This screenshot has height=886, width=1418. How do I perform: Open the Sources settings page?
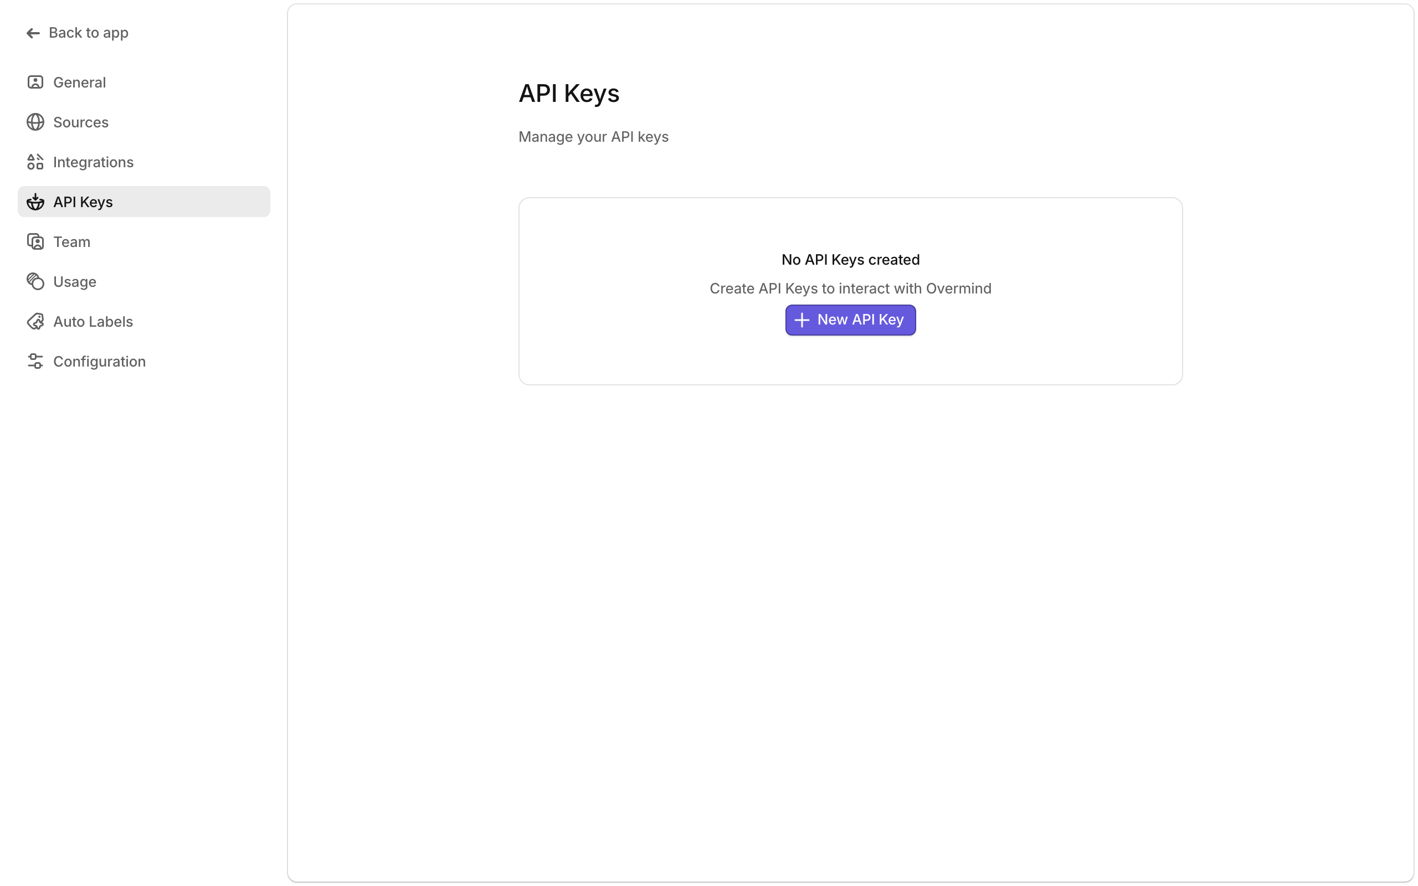click(x=80, y=122)
